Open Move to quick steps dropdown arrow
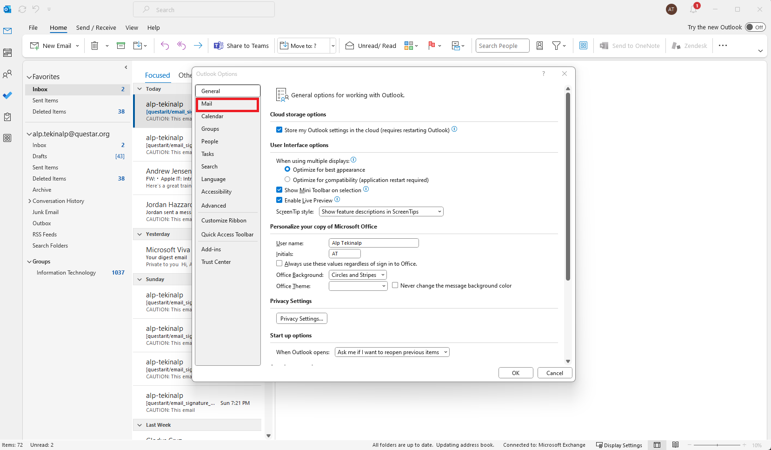Screen dimensions: 771x450 pyautogui.click(x=333, y=46)
